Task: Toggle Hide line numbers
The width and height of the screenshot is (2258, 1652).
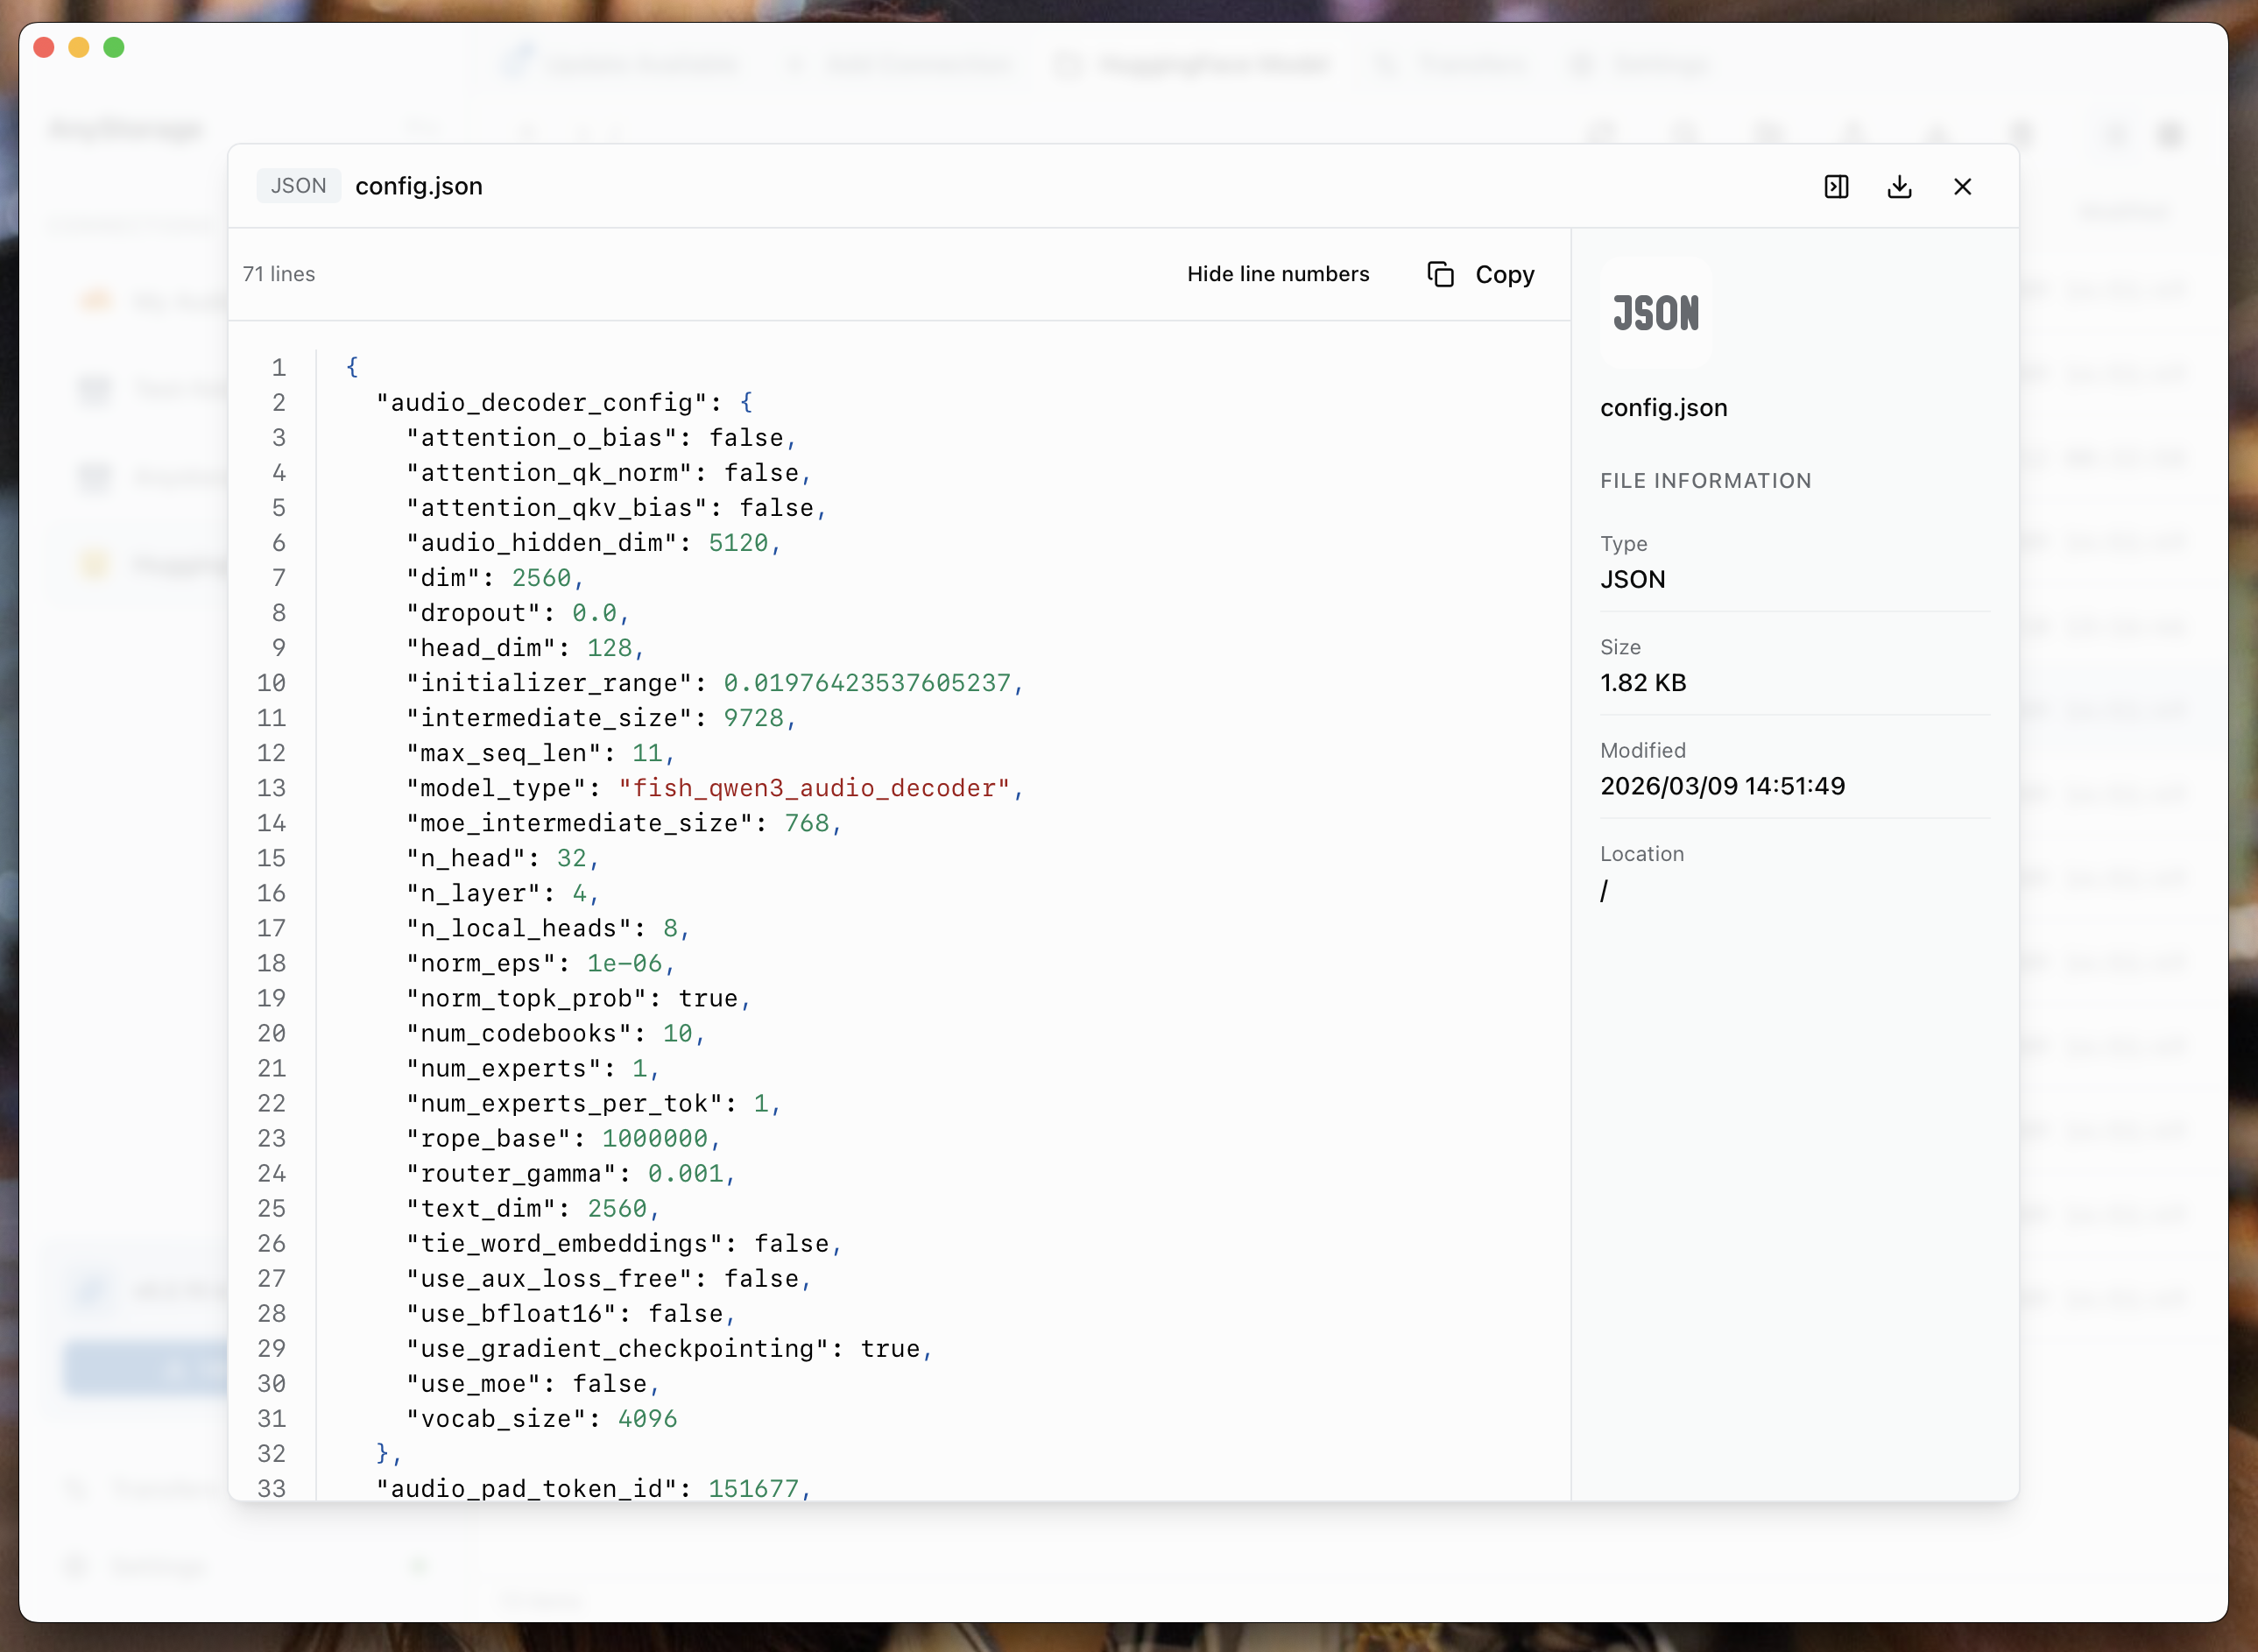Action: click(x=1278, y=274)
